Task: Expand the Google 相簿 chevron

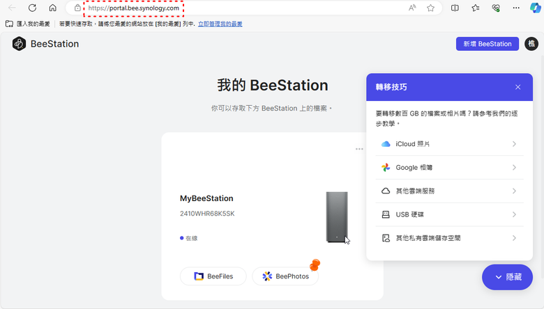Action: [x=514, y=168]
